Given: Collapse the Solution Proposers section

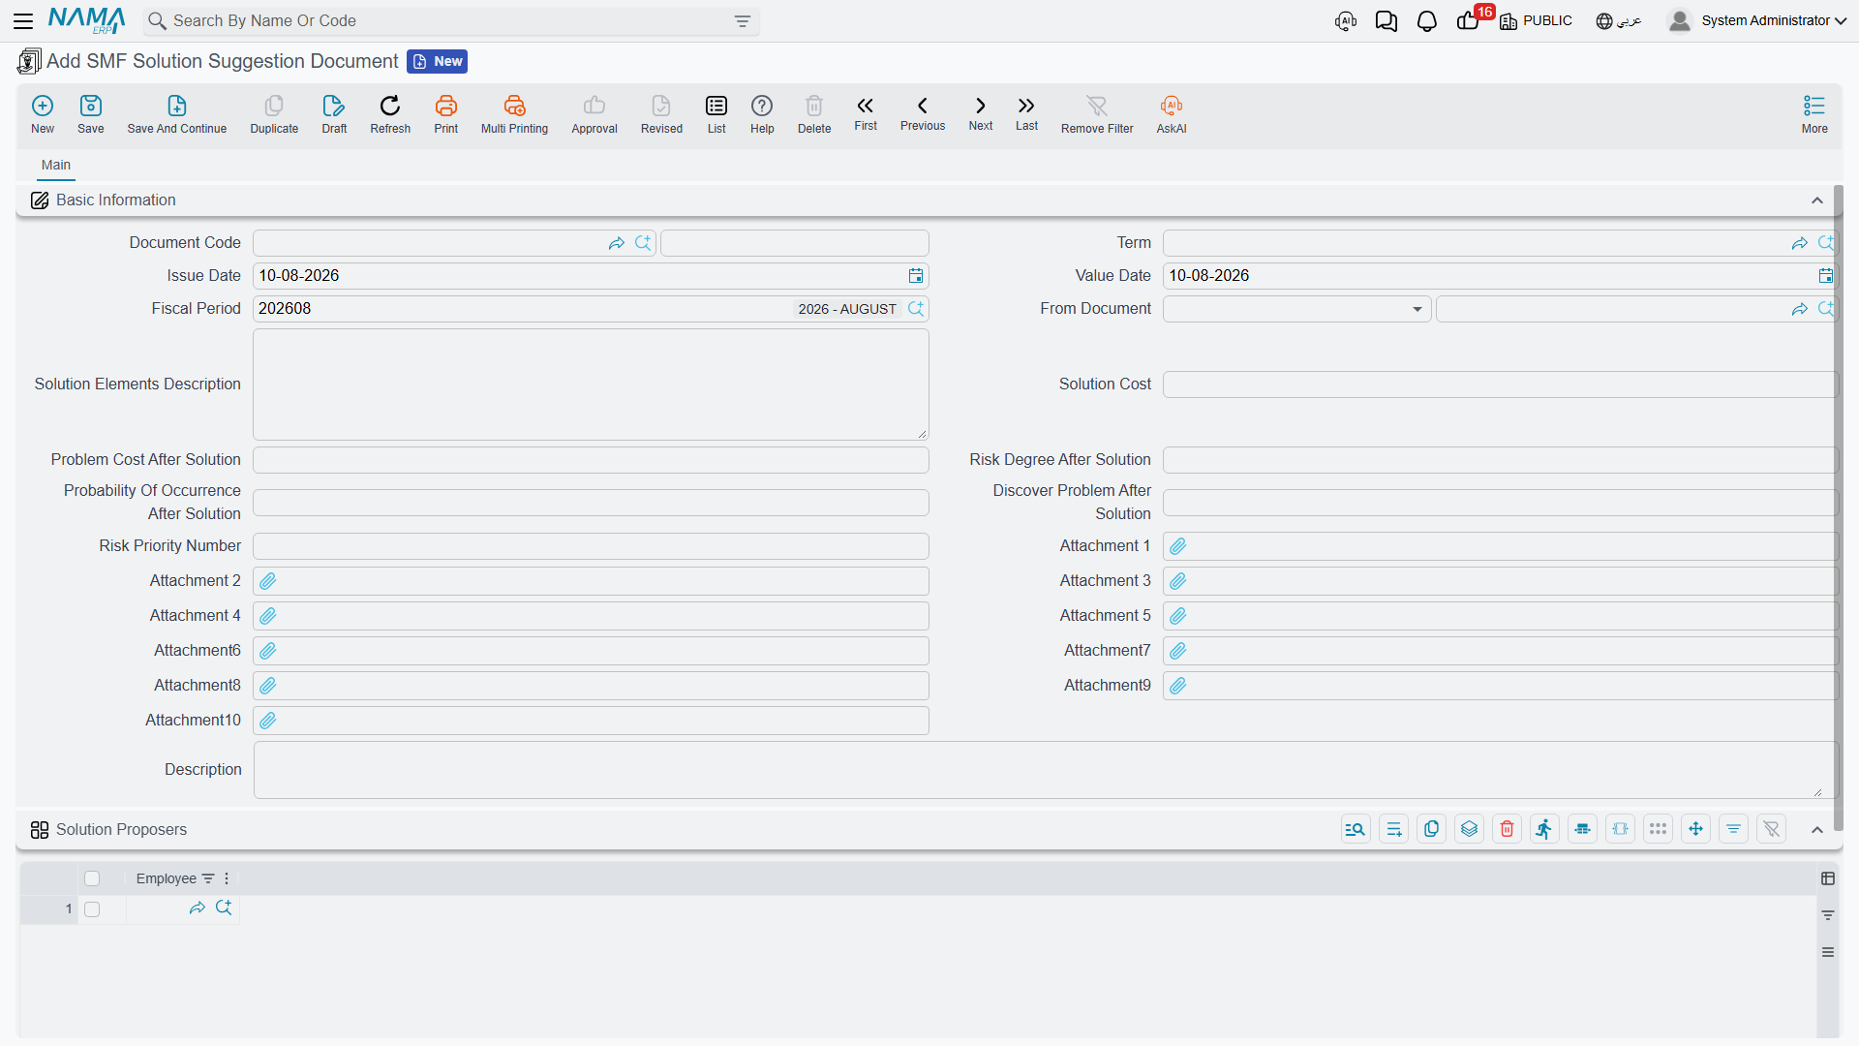Looking at the screenshot, I should coord(1817,830).
